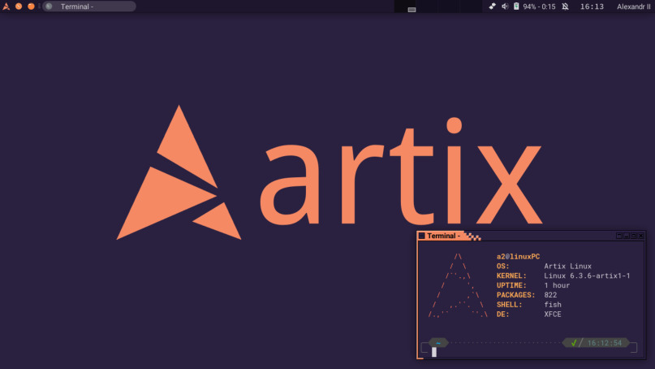The width and height of the screenshot is (655, 369).
Task: Click the second orange launcher in the panel
Action: tap(31, 6)
